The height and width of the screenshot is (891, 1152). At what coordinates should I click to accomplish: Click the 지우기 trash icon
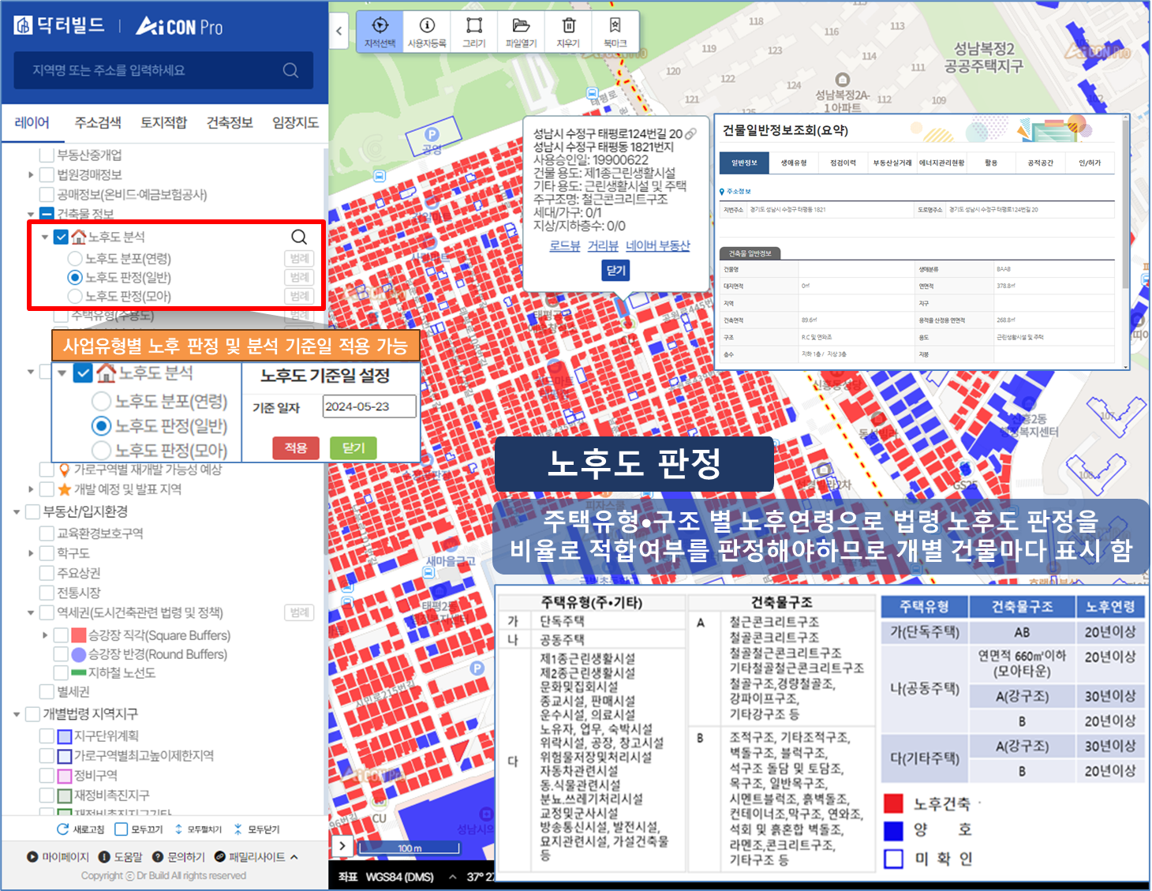click(x=568, y=26)
